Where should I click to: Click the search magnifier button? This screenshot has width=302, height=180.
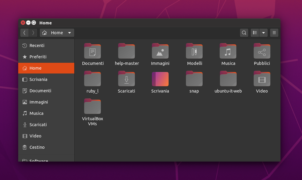pos(244,33)
